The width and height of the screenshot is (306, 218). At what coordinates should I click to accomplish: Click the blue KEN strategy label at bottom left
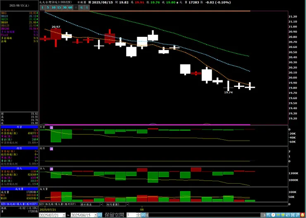pos(19,204)
